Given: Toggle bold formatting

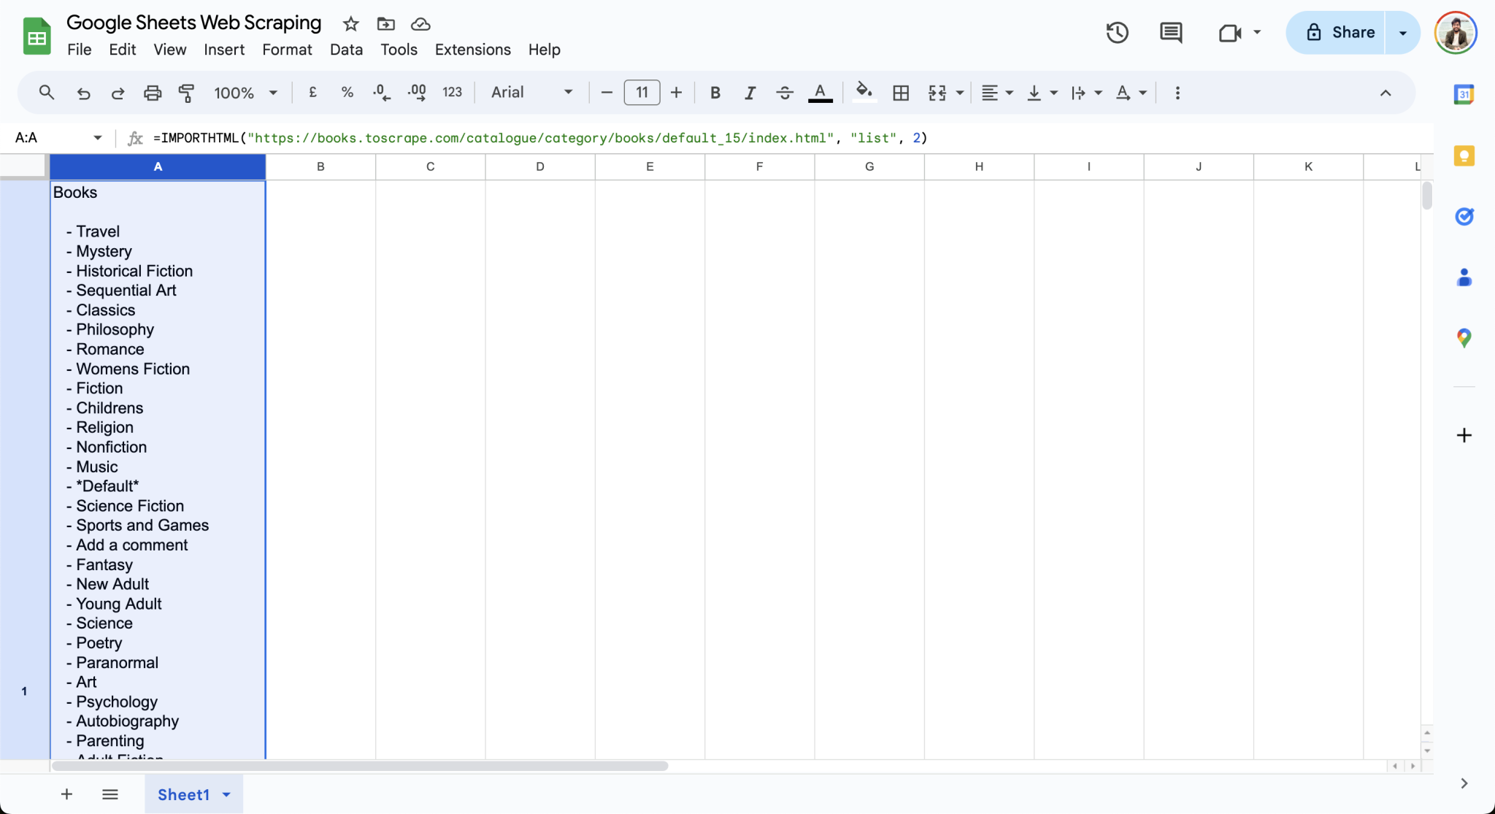Looking at the screenshot, I should (x=715, y=93).
